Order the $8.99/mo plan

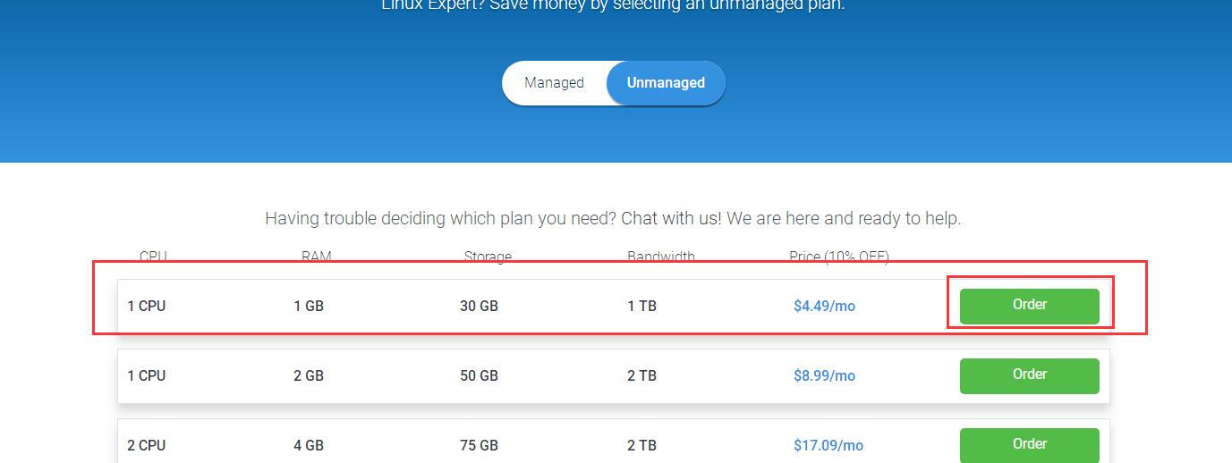tap(1029, 375)
